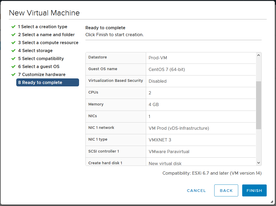The image size is (276, 206).
Task: Click the Ready to complete heading
Action: tap(105, 28)
